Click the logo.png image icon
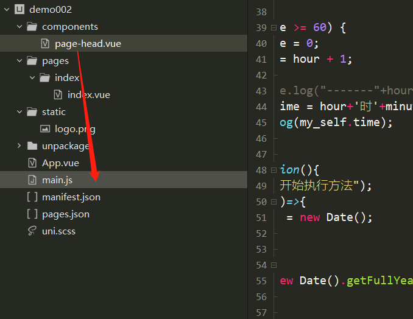This screenshot has width=413, height=319. pyautogui.click(x=45, y=128)
